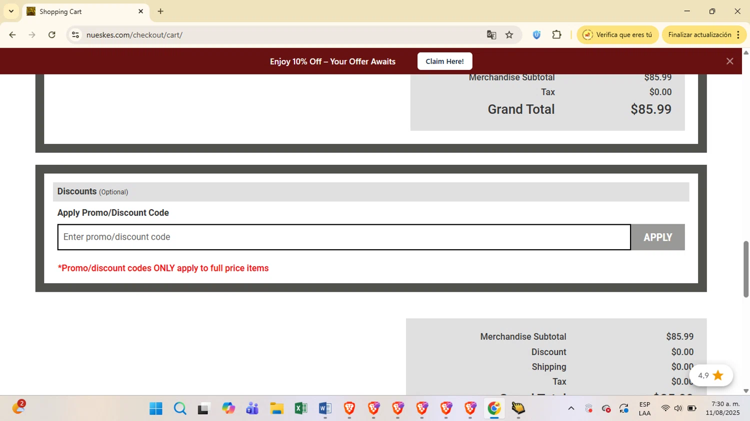Open the Windows Start menu
This screenshot has height=421, width=750.
click(x=156, y=409)
